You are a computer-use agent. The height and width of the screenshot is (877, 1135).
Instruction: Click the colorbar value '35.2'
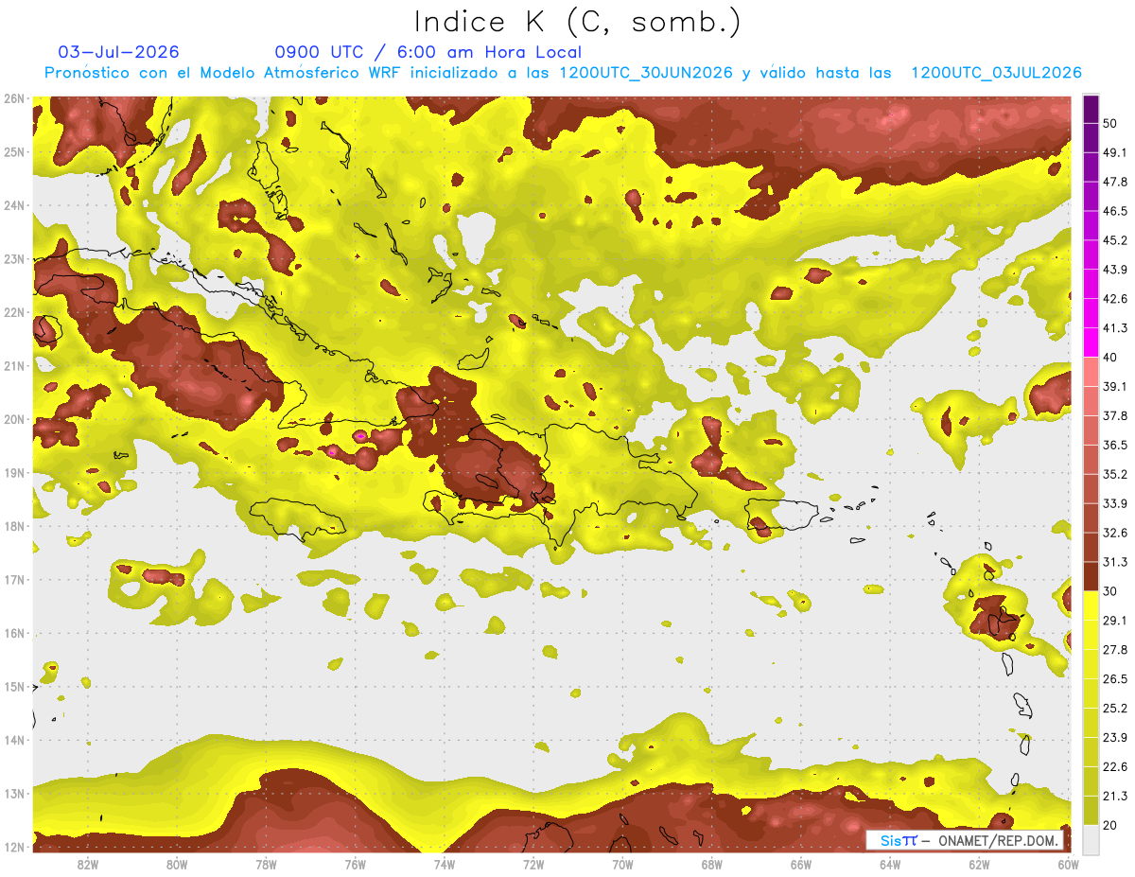(x=1114, y=474)
